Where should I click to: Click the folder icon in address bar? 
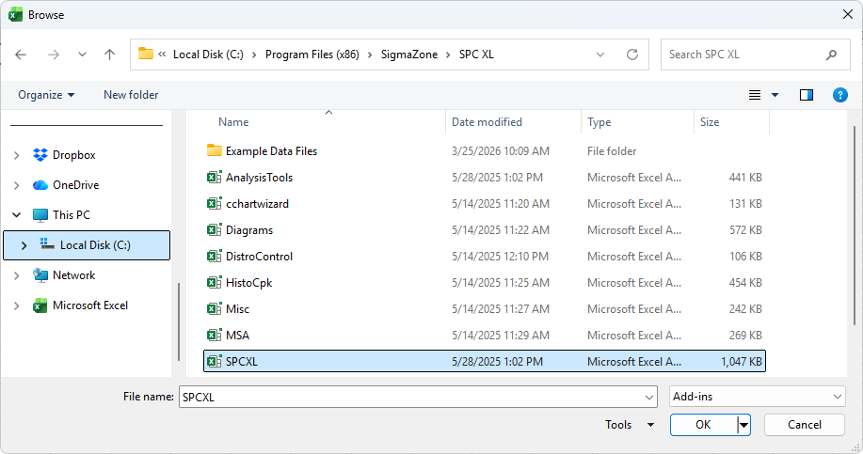tap(145, 54)
